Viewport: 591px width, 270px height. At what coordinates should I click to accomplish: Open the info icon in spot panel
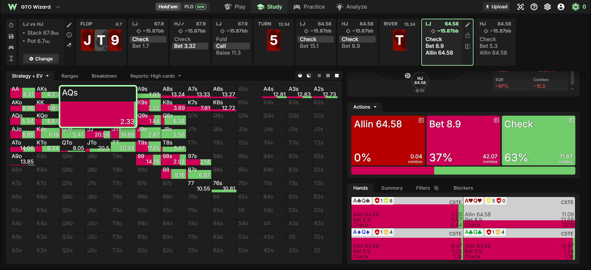click(69, 35)
